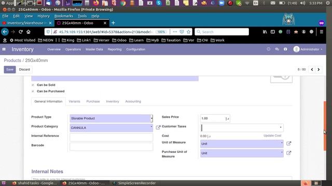Open external link for Purchase Unit of Measure
332x186 pixels.
(x=288, y=153)
